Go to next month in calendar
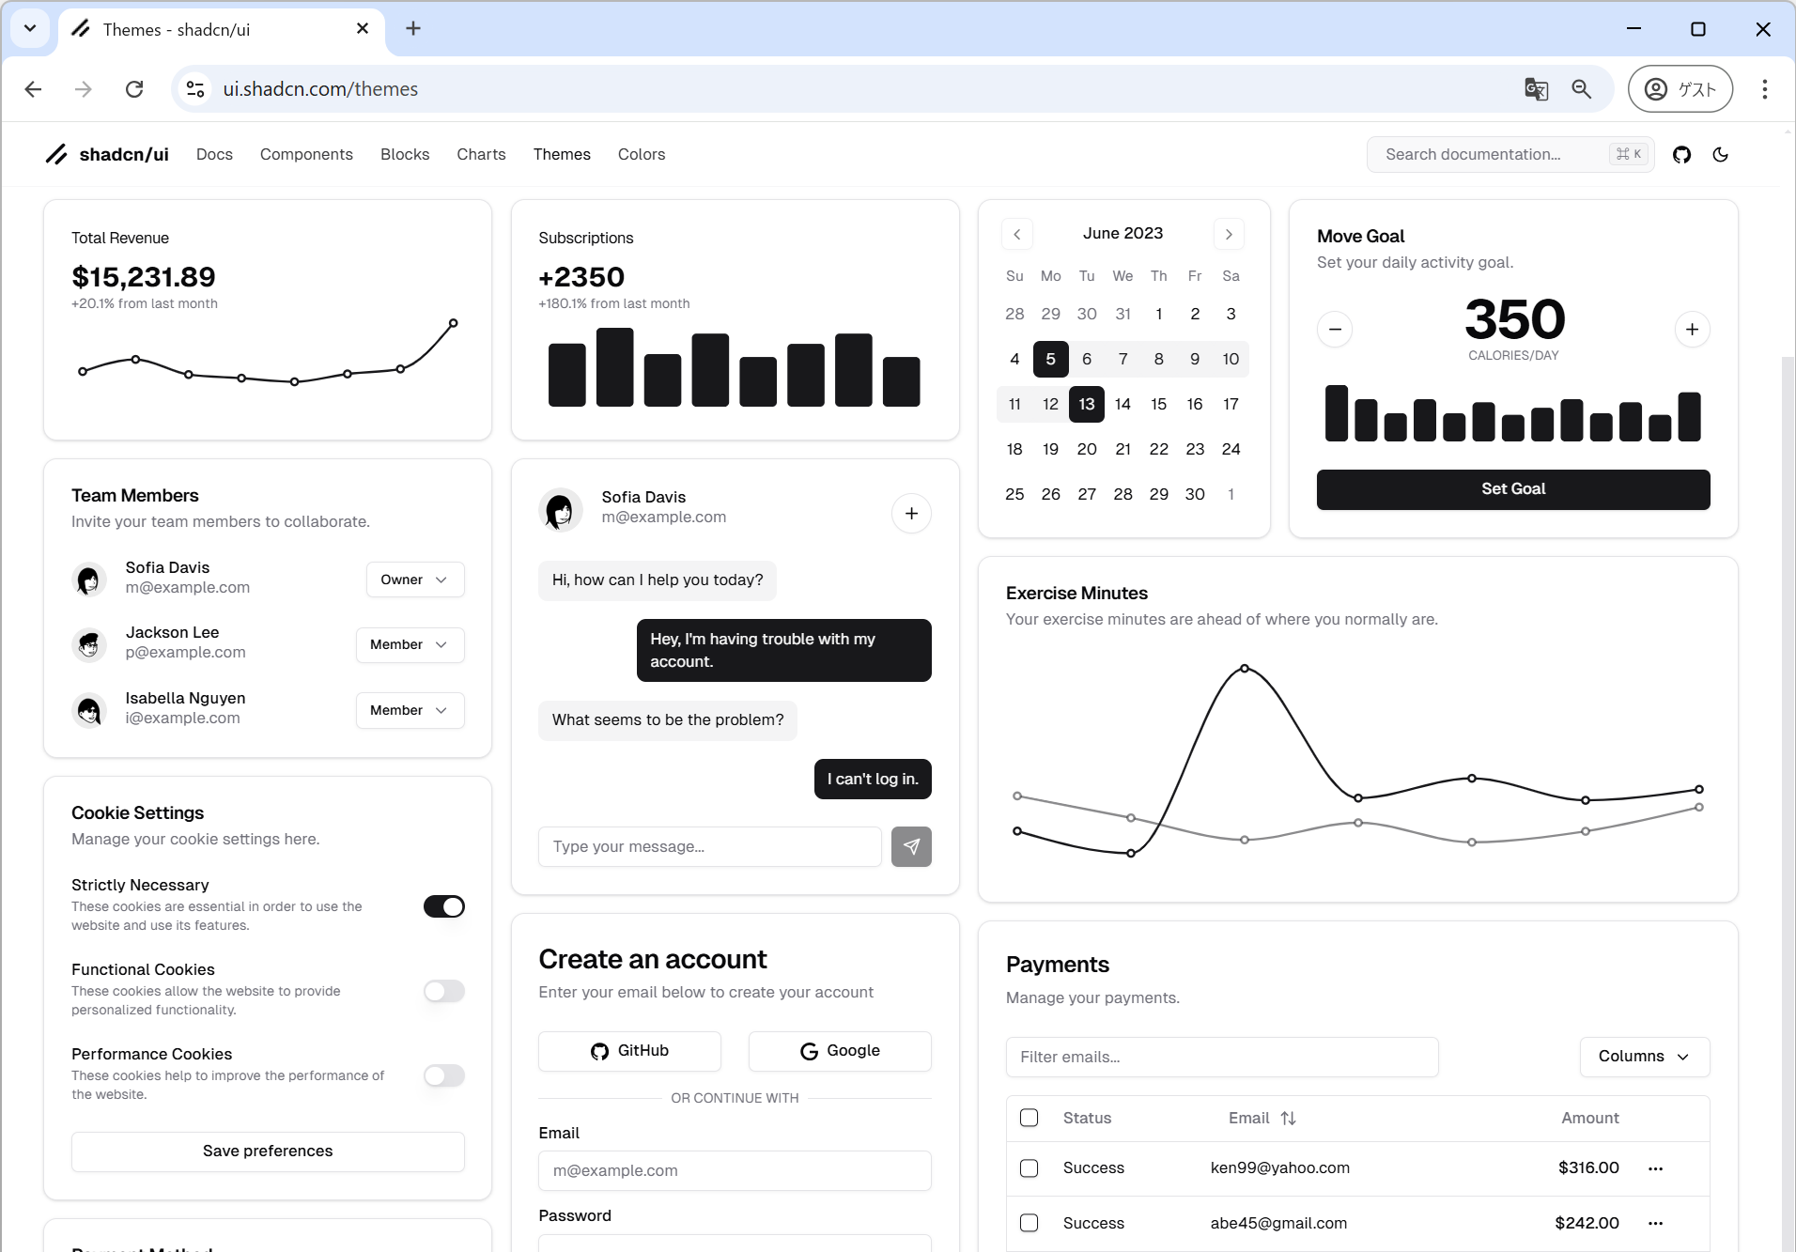 1228,234
